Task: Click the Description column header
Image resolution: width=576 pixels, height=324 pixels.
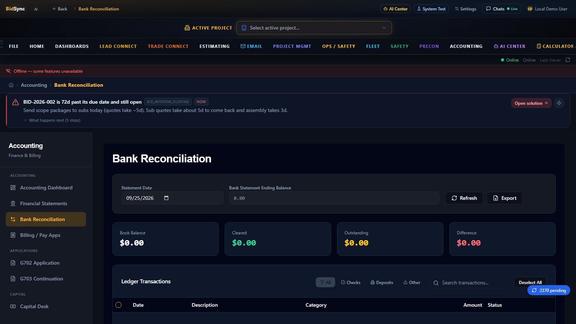Action: pyautogui.click(x=205, y=305)
